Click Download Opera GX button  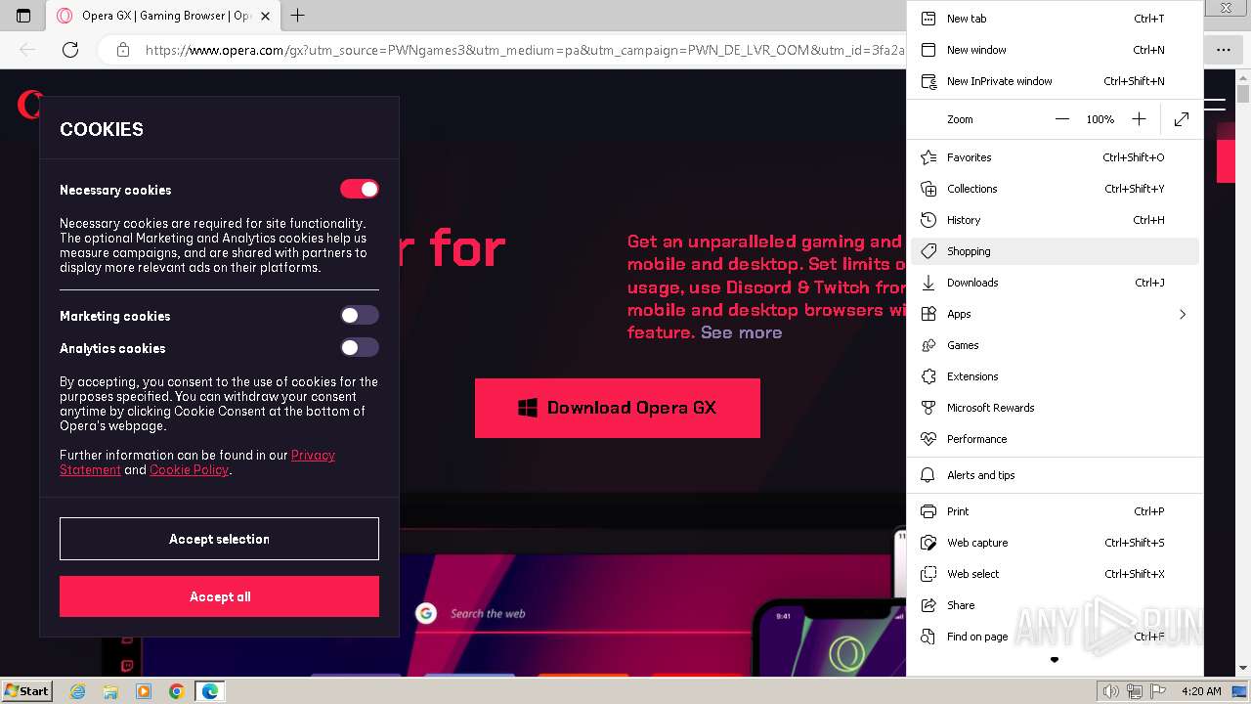pyautogui.click(x=618, y=408)
